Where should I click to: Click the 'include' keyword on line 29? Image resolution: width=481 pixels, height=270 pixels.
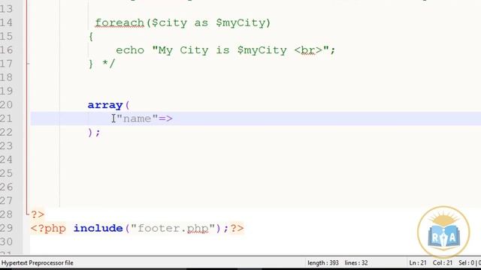click(98, 228)
